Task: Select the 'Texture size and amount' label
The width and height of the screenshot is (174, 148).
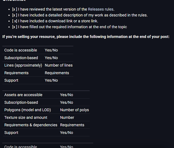Action: pyautogui.click(x=26, y=118)
